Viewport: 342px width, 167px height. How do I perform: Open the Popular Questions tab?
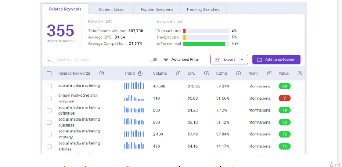click(x=157, y=9)
